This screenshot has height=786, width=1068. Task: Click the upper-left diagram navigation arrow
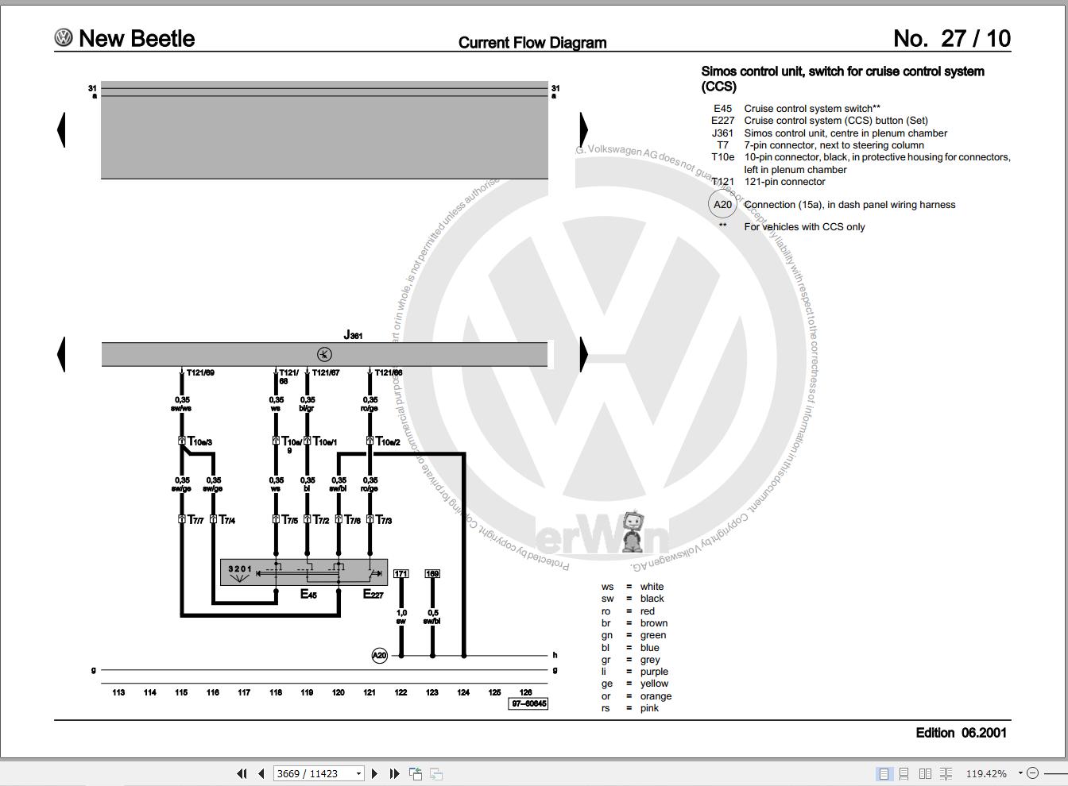coord(61,129)
